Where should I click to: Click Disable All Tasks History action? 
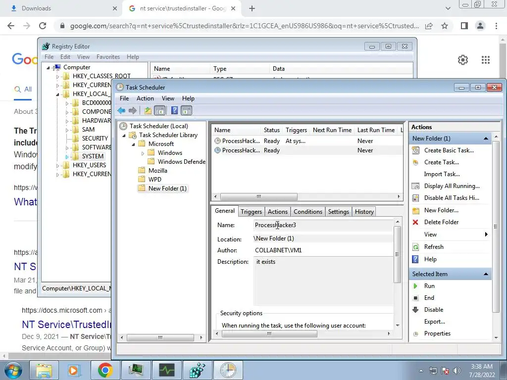[x=452, y=198]
